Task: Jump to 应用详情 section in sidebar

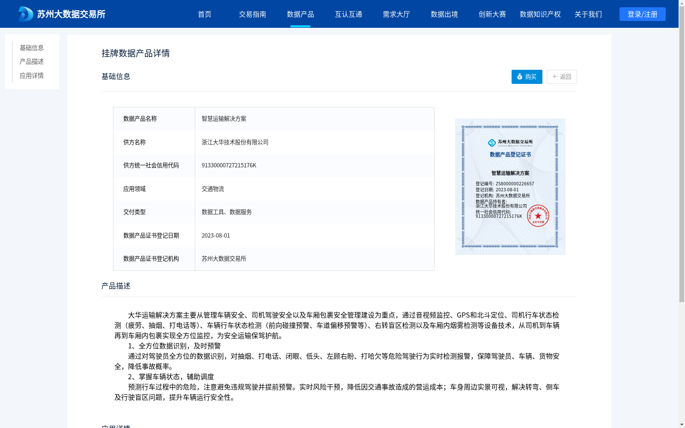Action: 32,76
